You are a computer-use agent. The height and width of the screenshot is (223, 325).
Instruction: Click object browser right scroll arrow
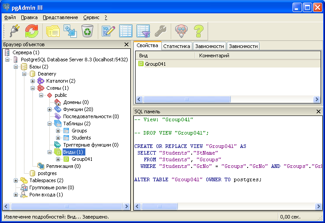[x=126, y=206]
